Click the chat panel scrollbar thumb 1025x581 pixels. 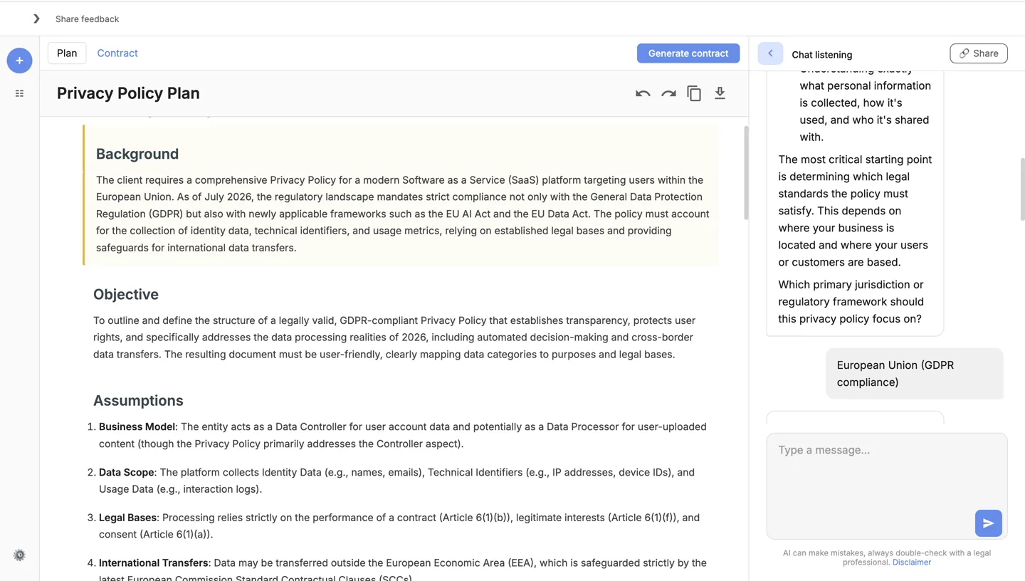pyautogui.click(x=1022, y=189)
